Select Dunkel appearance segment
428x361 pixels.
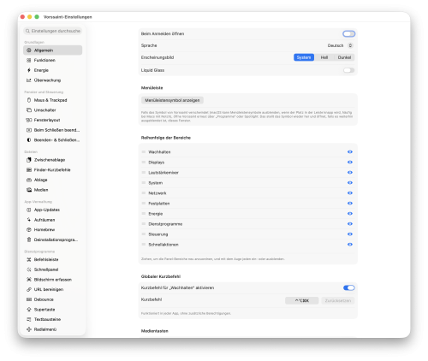coord(344,57)
